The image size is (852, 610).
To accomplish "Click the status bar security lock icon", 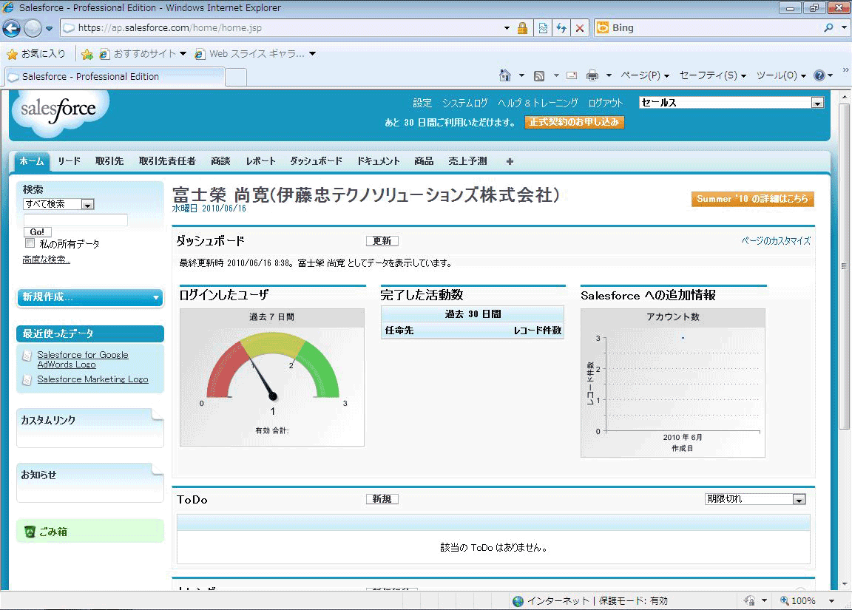I will [749, 600].
